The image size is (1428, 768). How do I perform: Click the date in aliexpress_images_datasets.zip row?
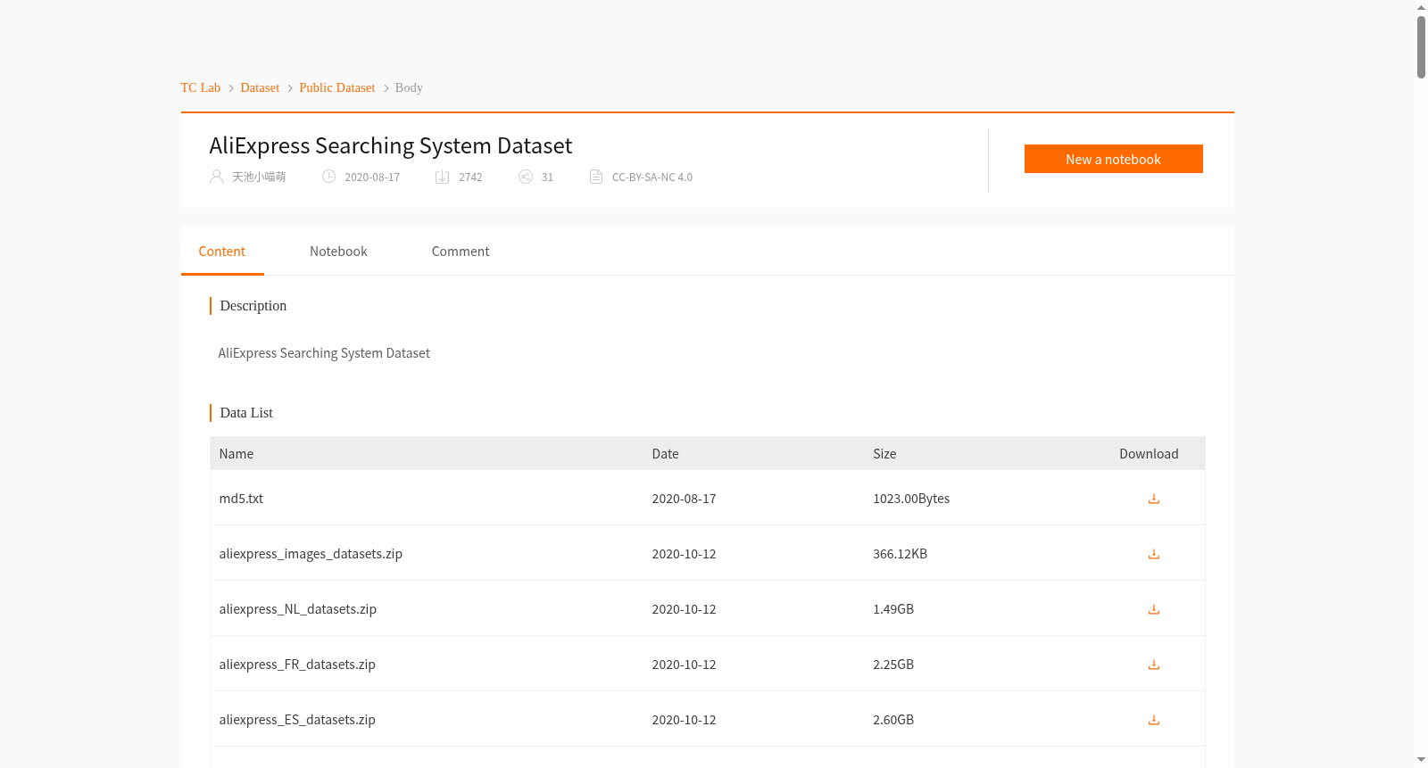(685, 554)
